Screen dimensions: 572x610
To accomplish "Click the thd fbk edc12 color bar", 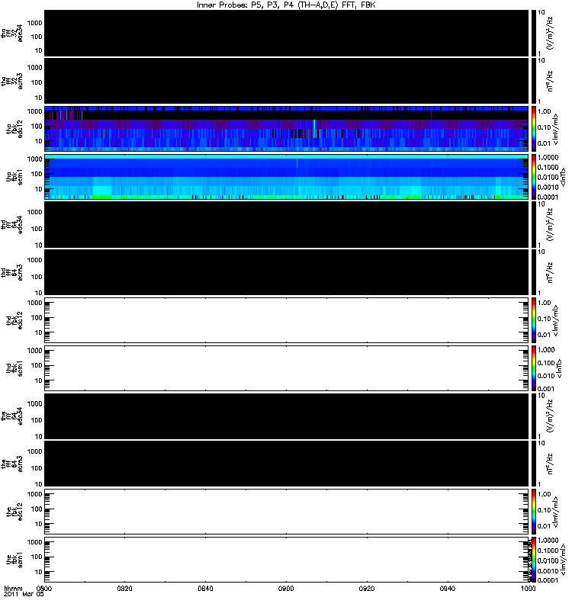I will 534,320.
